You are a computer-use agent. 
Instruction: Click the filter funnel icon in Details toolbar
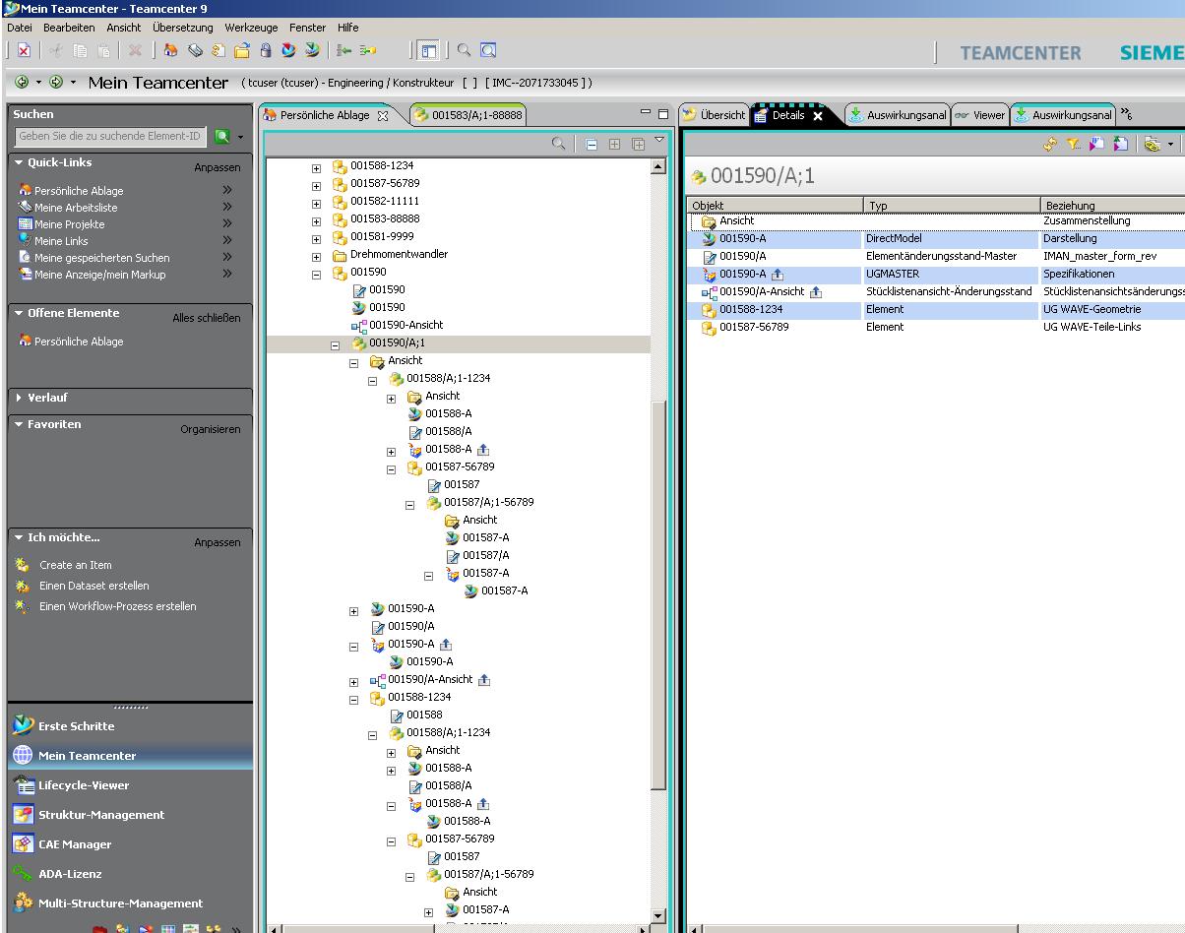[x=1074, y=144]
